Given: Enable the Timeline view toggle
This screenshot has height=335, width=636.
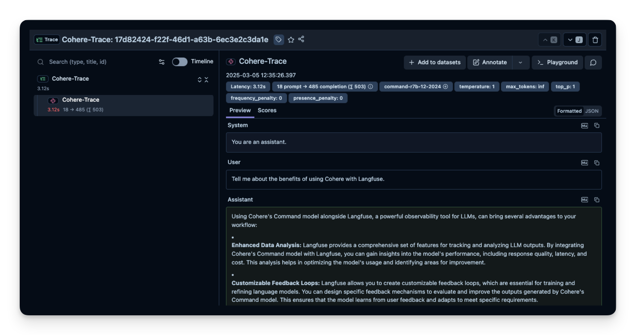Looking at the screenshot, I should pos(179,61).
